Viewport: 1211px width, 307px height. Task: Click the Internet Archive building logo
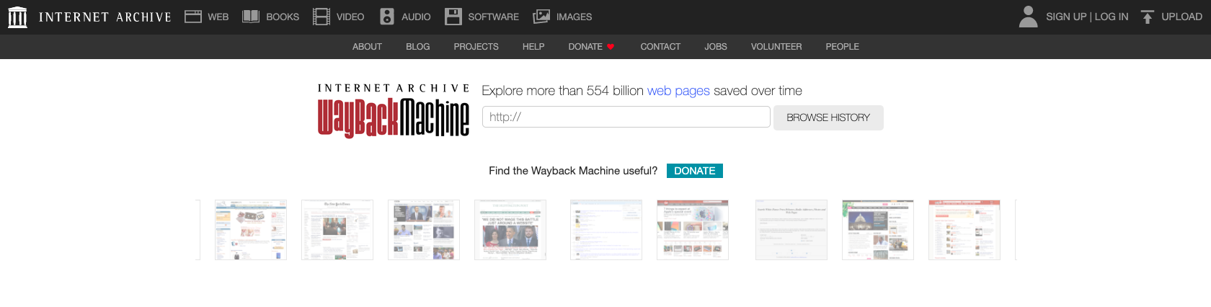17,17
